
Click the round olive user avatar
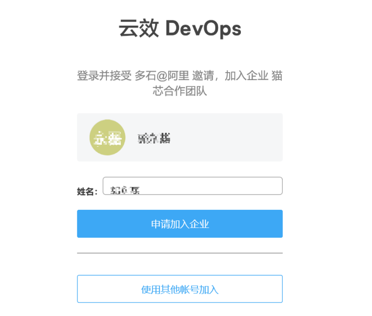pos(108,137)
